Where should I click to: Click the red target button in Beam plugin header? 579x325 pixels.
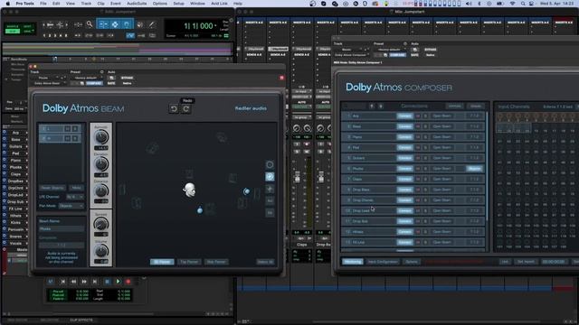click(281, 78)
